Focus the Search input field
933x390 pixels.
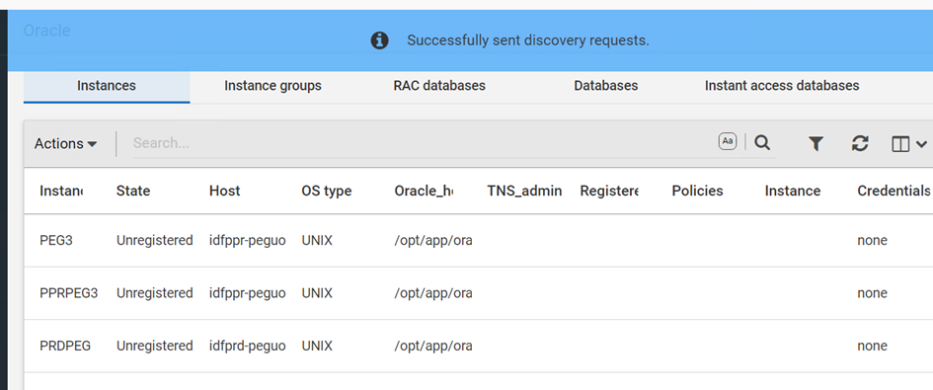(423, 143)
